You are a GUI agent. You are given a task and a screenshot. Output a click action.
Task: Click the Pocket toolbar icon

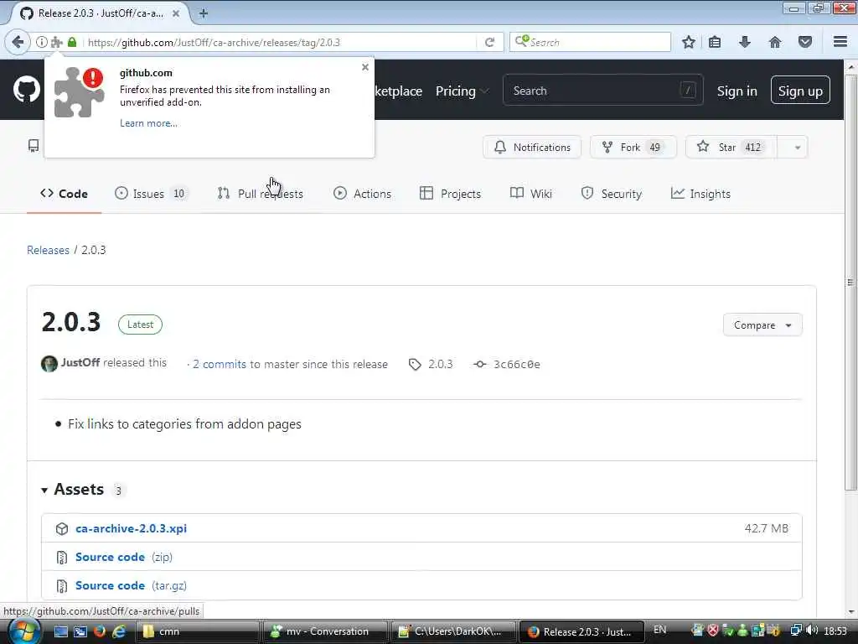coord(805,42)
